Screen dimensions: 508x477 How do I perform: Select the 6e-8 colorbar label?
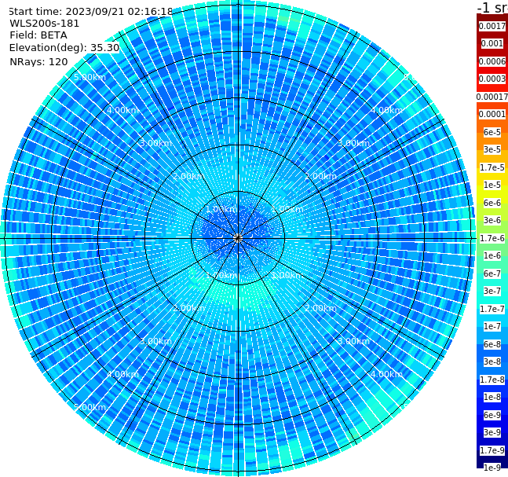(x=492, y=344)
